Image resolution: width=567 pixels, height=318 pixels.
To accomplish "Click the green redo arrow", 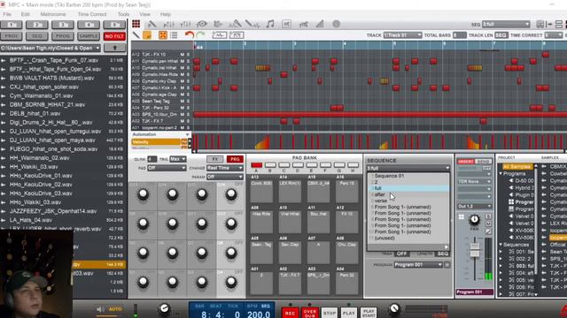I will pyautogui.click(x=200, y=35).
